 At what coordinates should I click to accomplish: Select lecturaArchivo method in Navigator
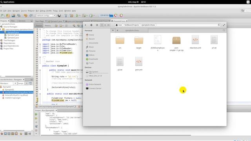coord(16,95)
